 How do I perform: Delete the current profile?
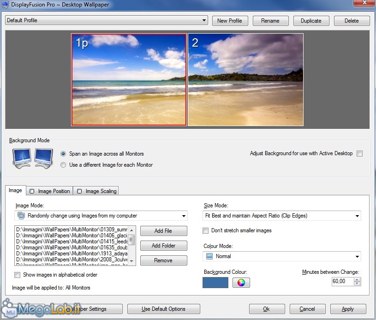(352, 21)
